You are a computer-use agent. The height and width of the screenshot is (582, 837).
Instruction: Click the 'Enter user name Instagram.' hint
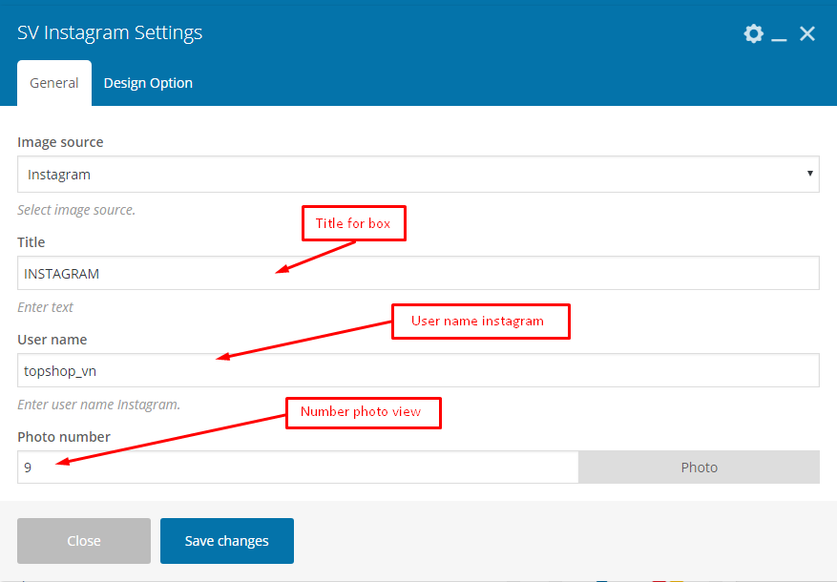98,405
